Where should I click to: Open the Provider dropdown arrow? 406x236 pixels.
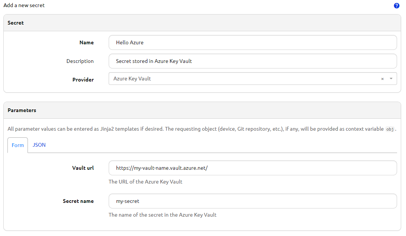[391, 79]
